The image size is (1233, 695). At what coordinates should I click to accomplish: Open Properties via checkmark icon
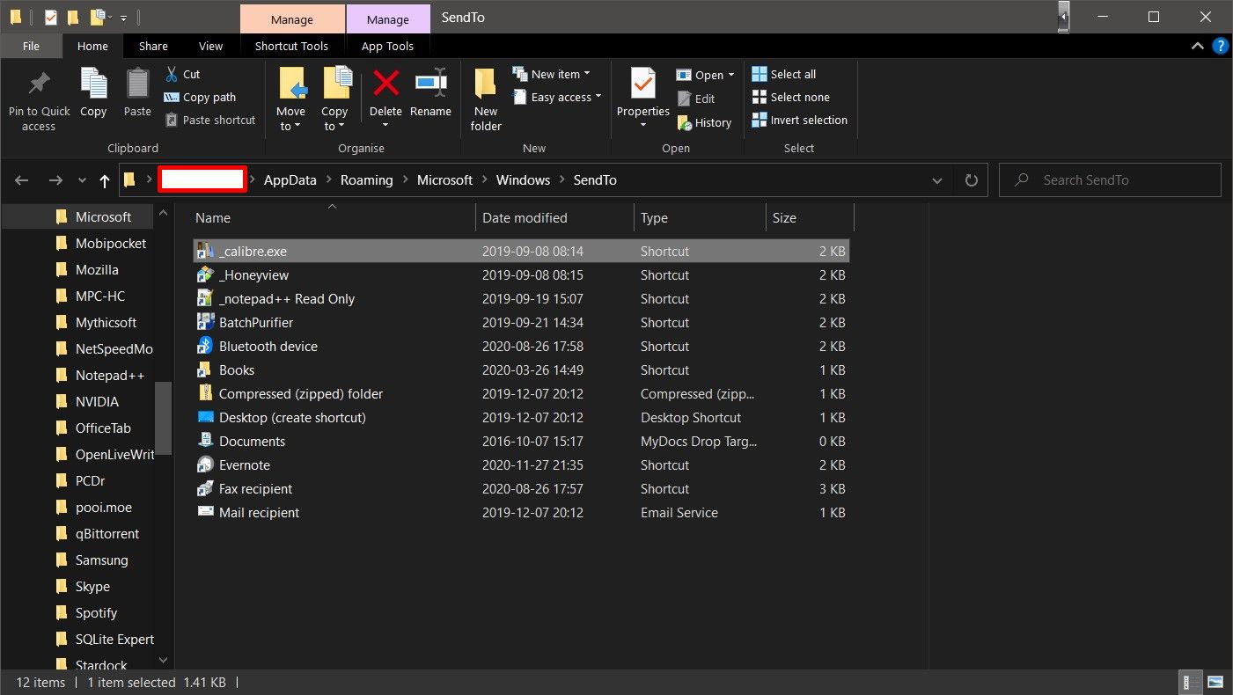(x=642, y=85)
